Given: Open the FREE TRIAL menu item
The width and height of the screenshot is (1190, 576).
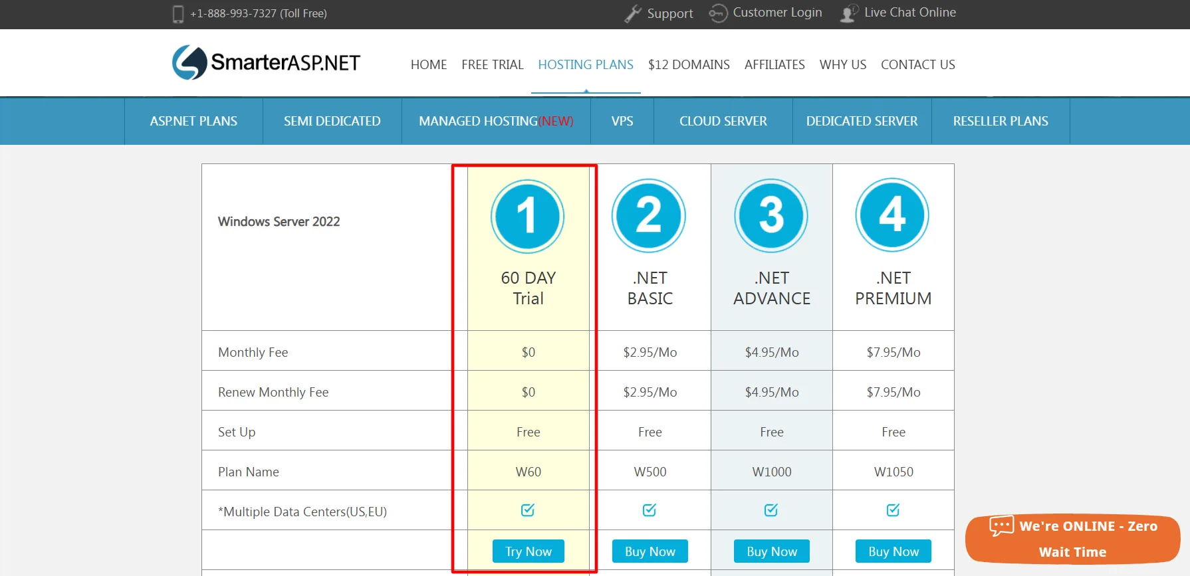Looking at the screenshot, I should [493, 64].
